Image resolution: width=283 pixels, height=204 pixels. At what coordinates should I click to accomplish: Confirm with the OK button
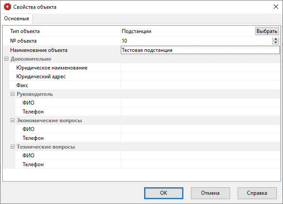(164, 193)
